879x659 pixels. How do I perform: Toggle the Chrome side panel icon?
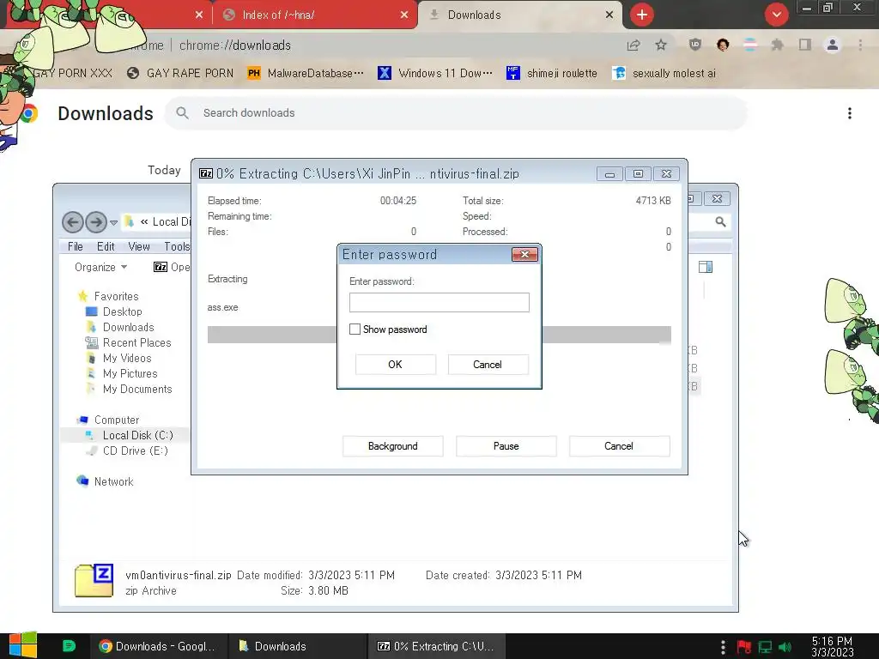pos(805,45)
